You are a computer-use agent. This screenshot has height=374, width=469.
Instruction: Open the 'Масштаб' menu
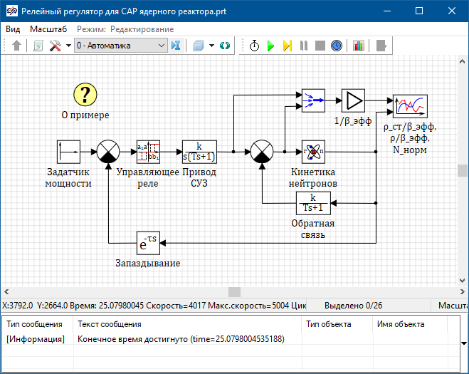coord(48,29)
